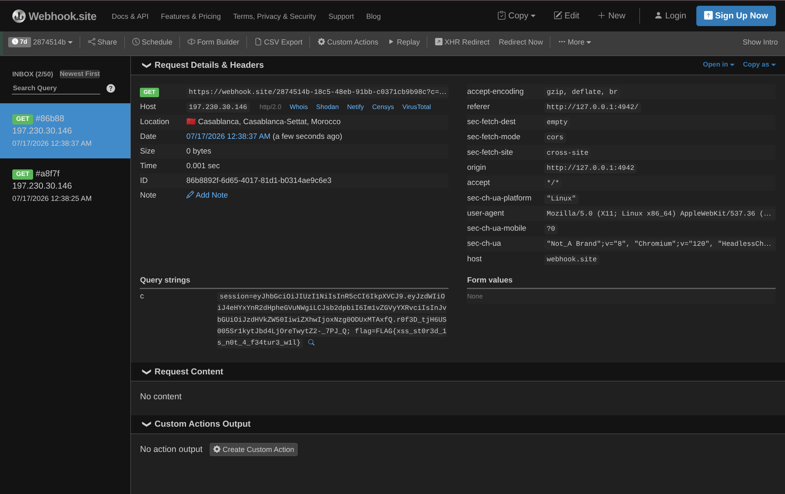Open the Schedule option
This screenshot has height=494, width=785.
[x=152, y=42]
